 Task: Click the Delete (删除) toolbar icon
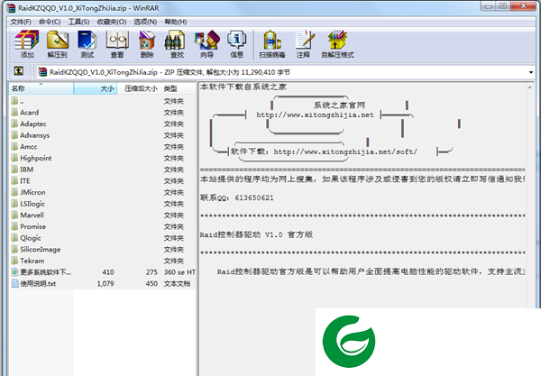pos(147,44)
